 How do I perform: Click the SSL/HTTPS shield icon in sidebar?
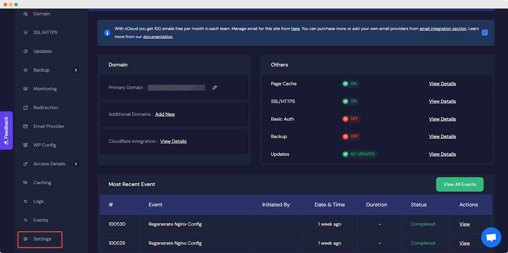click(x=25, y=33)
